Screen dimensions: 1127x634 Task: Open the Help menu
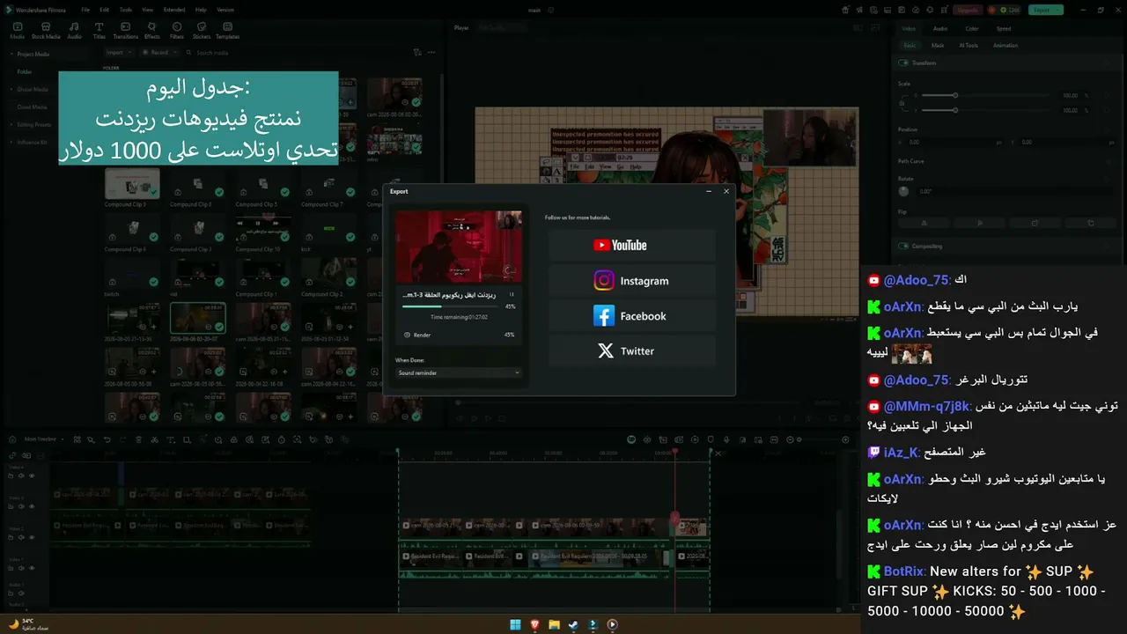201,10
